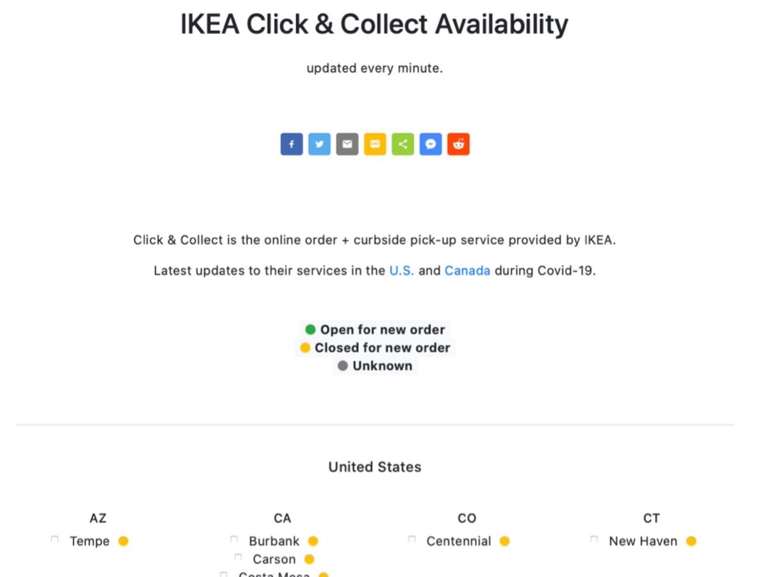Check the Burbank store checkbox
The image size is (769, 577).
[234, 540]
